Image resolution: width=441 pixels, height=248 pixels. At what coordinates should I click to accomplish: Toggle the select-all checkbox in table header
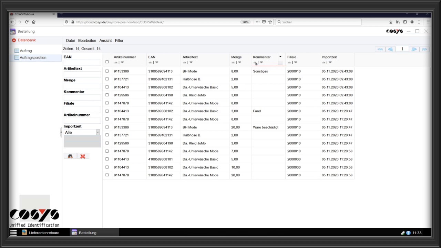tap(107, 62)
